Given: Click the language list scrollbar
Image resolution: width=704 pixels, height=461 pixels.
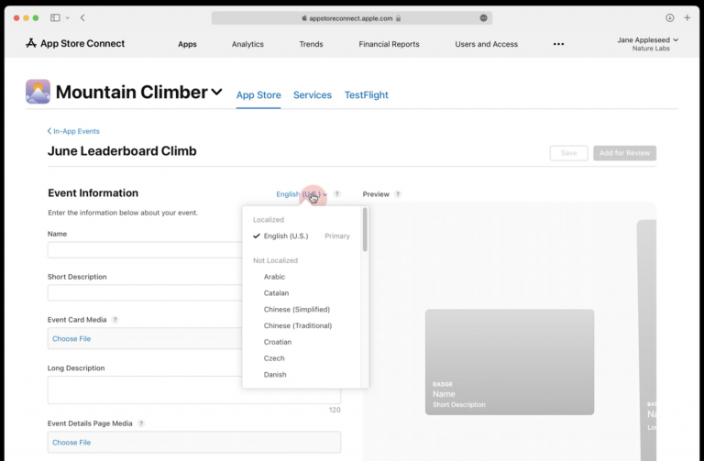Looking at the screenshot, I should coord(365,229).
